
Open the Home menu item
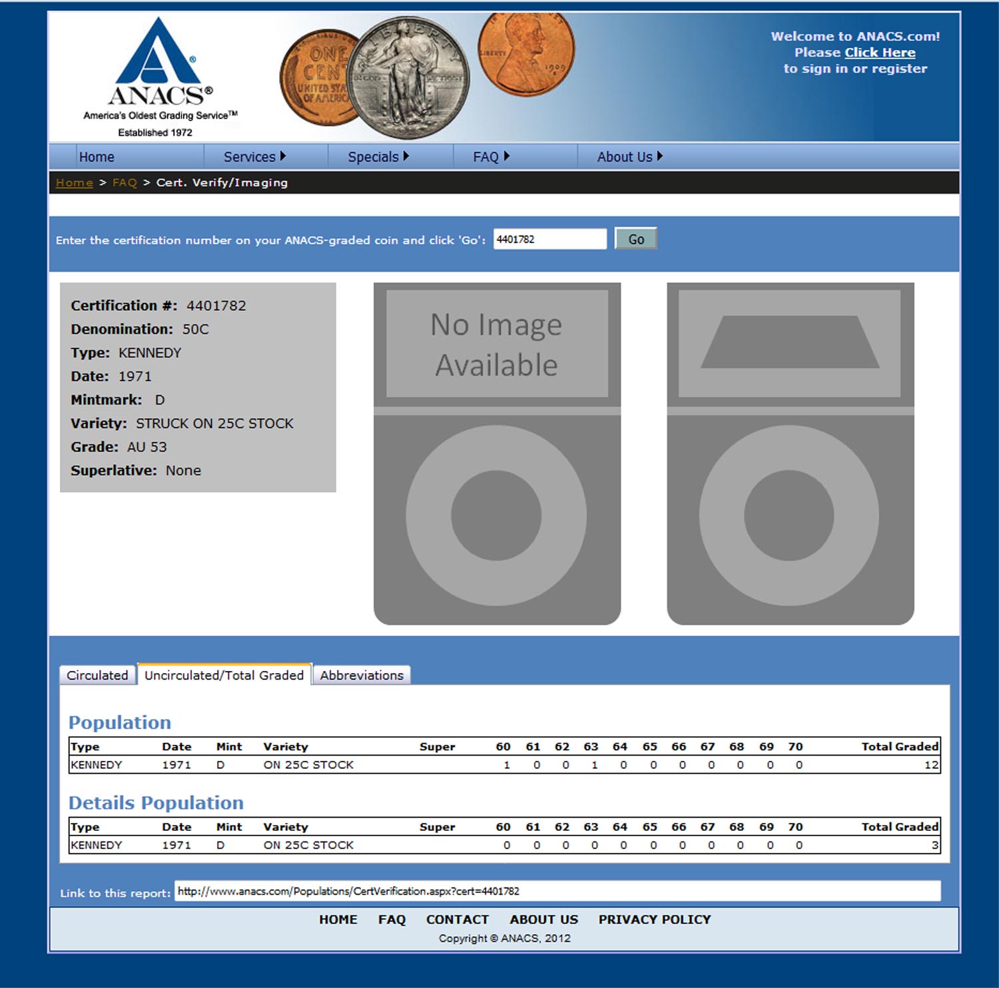coord(97,157)
